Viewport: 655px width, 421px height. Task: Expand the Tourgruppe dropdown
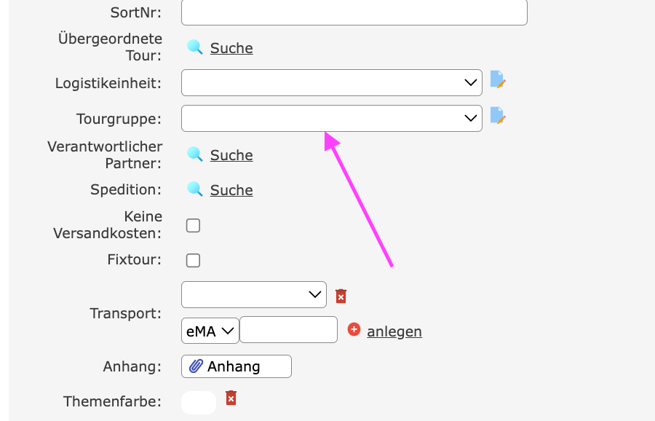[x=331, y=118]
